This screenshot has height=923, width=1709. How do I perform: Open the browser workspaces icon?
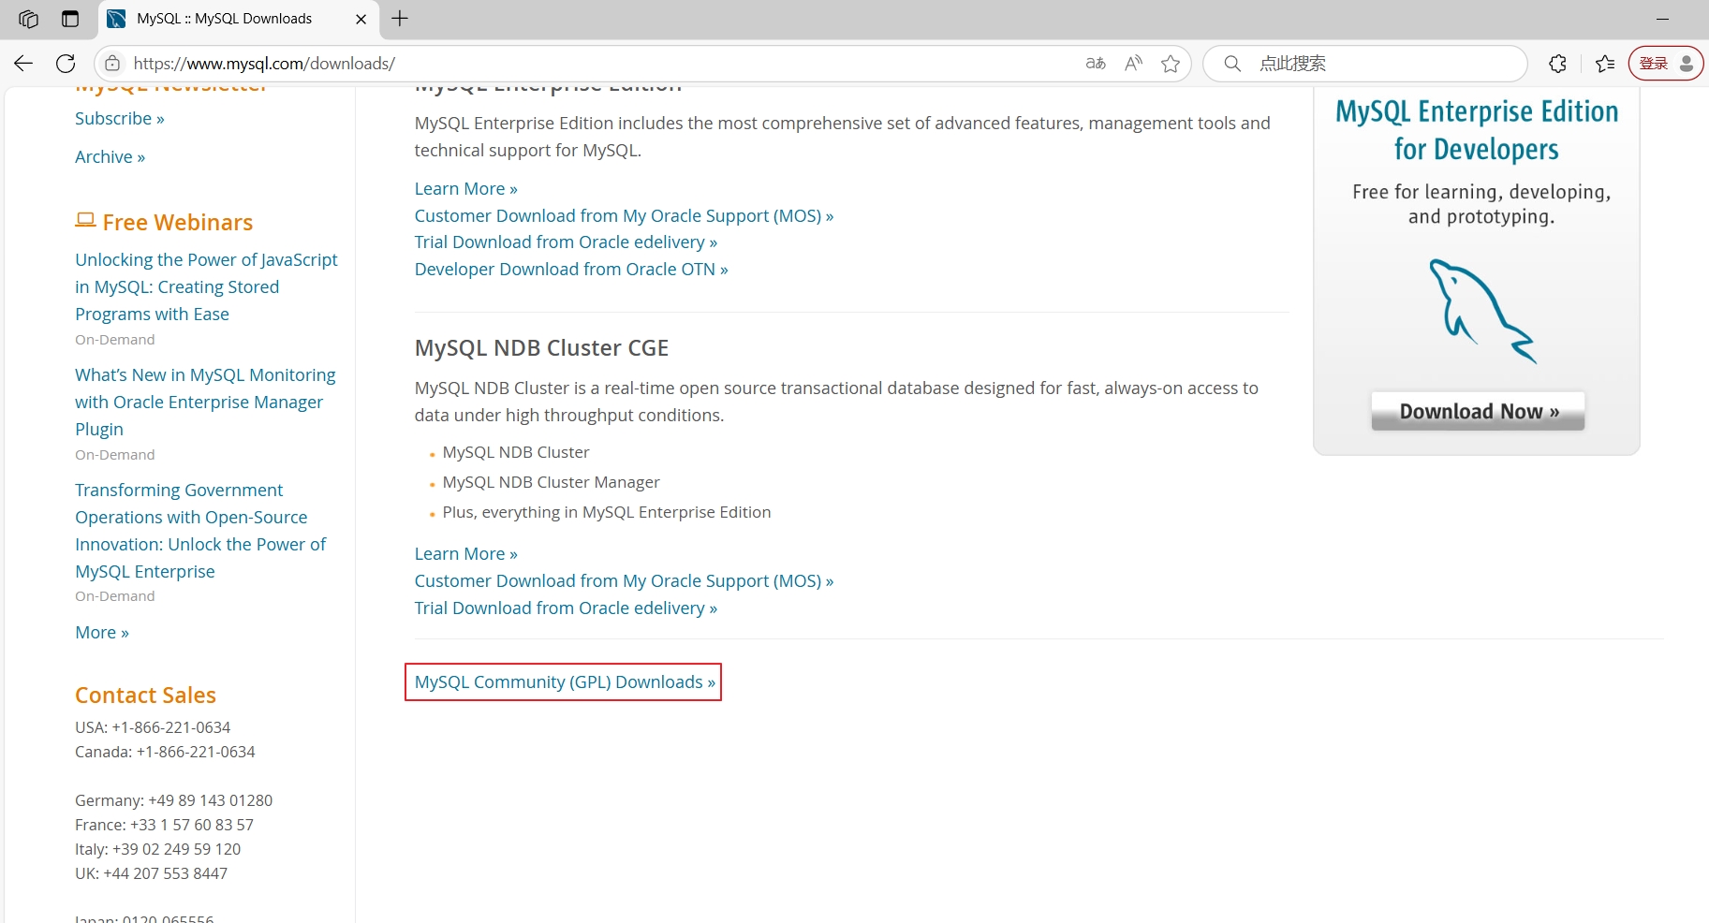28,19
